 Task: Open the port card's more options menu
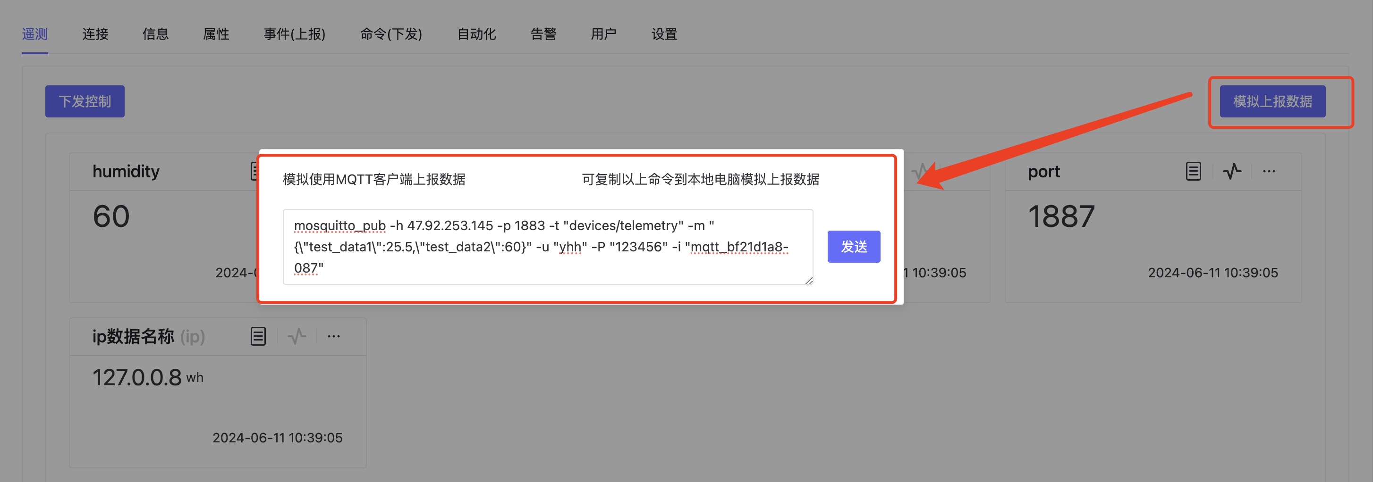click(x=1269, y=172)
